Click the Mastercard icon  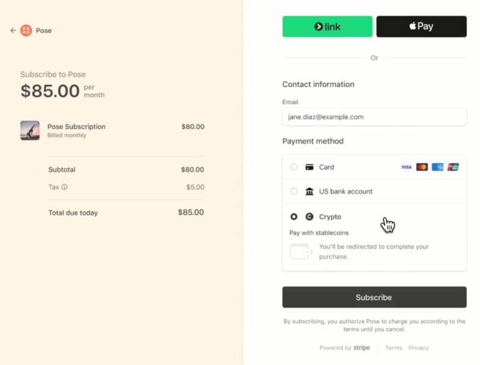click(x=422, y=167)
